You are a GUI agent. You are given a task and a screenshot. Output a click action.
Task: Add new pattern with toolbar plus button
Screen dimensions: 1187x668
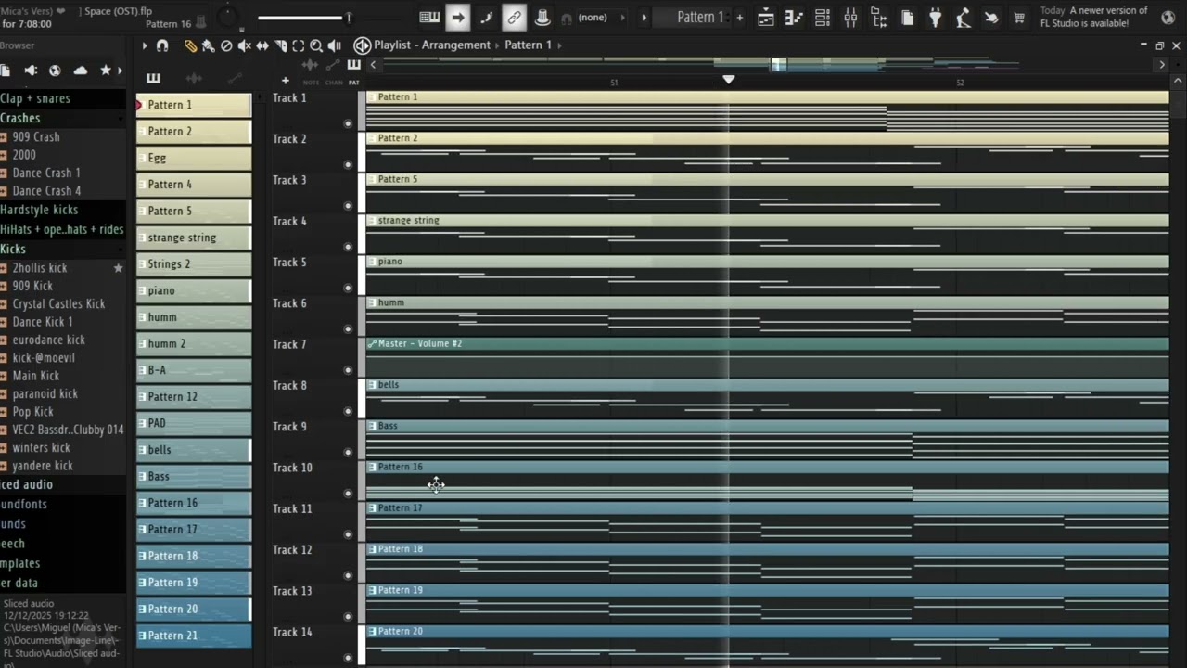coord(739,18)
